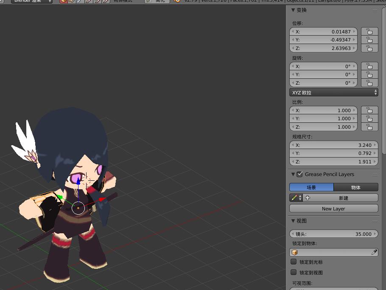Lock the scale X value
386x290 pixels.
[369, 110]
